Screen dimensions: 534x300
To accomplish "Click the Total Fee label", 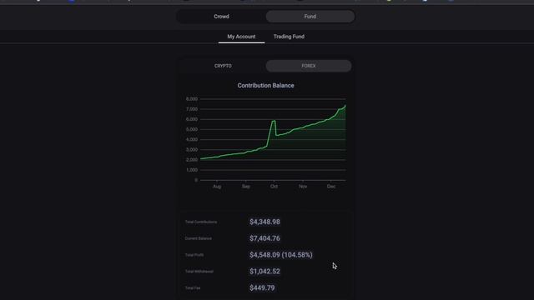I will [x=193, y=288].
